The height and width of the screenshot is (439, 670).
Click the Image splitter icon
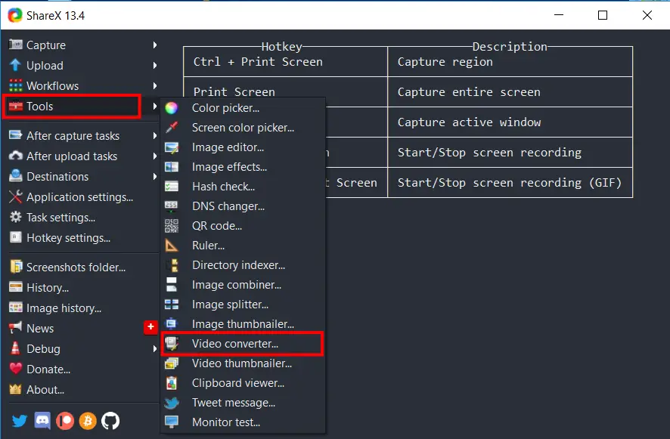(x=172, y=305)
